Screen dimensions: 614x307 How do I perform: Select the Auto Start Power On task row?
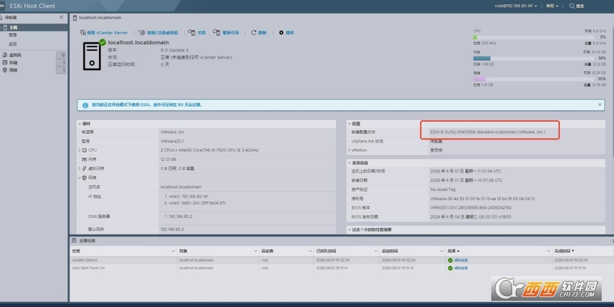pyautogui.click(x=341, y=268)
